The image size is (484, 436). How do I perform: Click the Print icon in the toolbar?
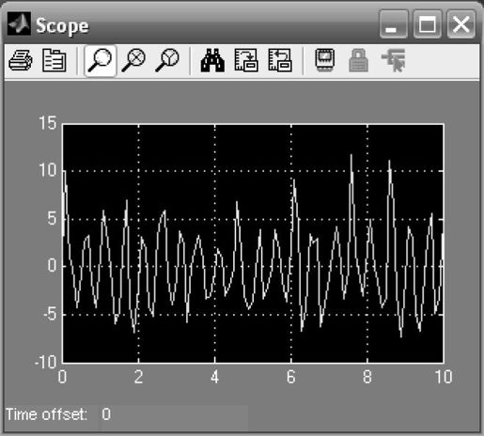tap(21, 60)
